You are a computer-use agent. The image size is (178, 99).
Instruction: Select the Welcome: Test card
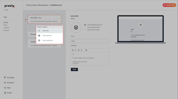[x=44, y=19]
